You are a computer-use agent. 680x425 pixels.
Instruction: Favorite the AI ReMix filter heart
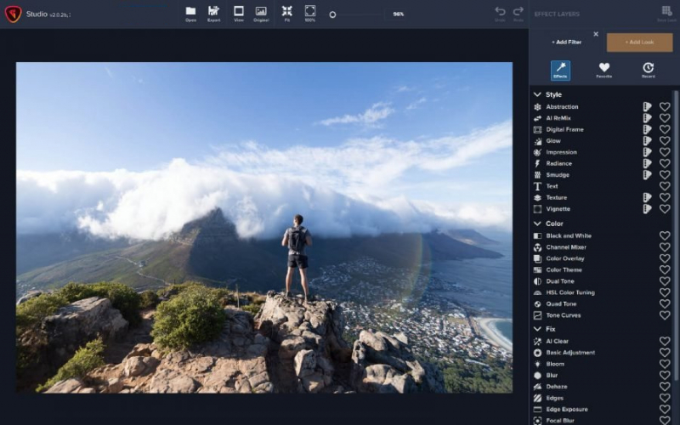[665, 118]
